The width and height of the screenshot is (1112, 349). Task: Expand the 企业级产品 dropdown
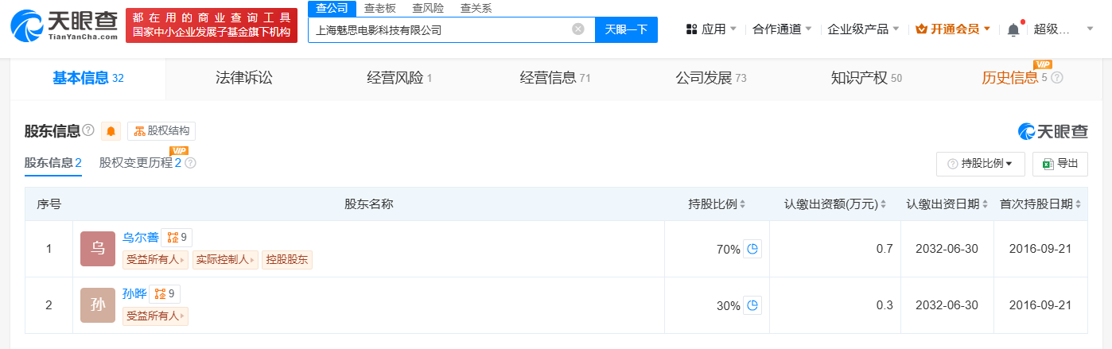(x=864, y=29)
